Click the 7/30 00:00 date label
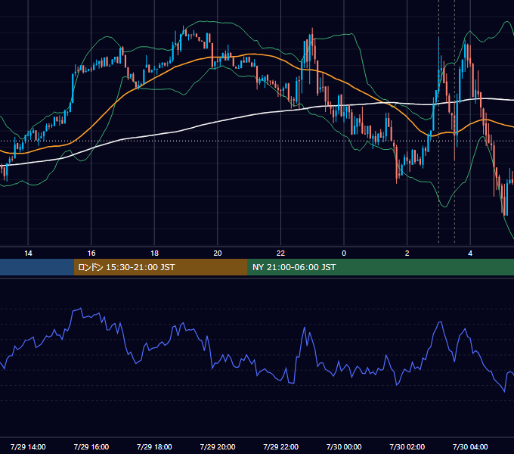Screen dimensions: 514x454 point(344,446)
